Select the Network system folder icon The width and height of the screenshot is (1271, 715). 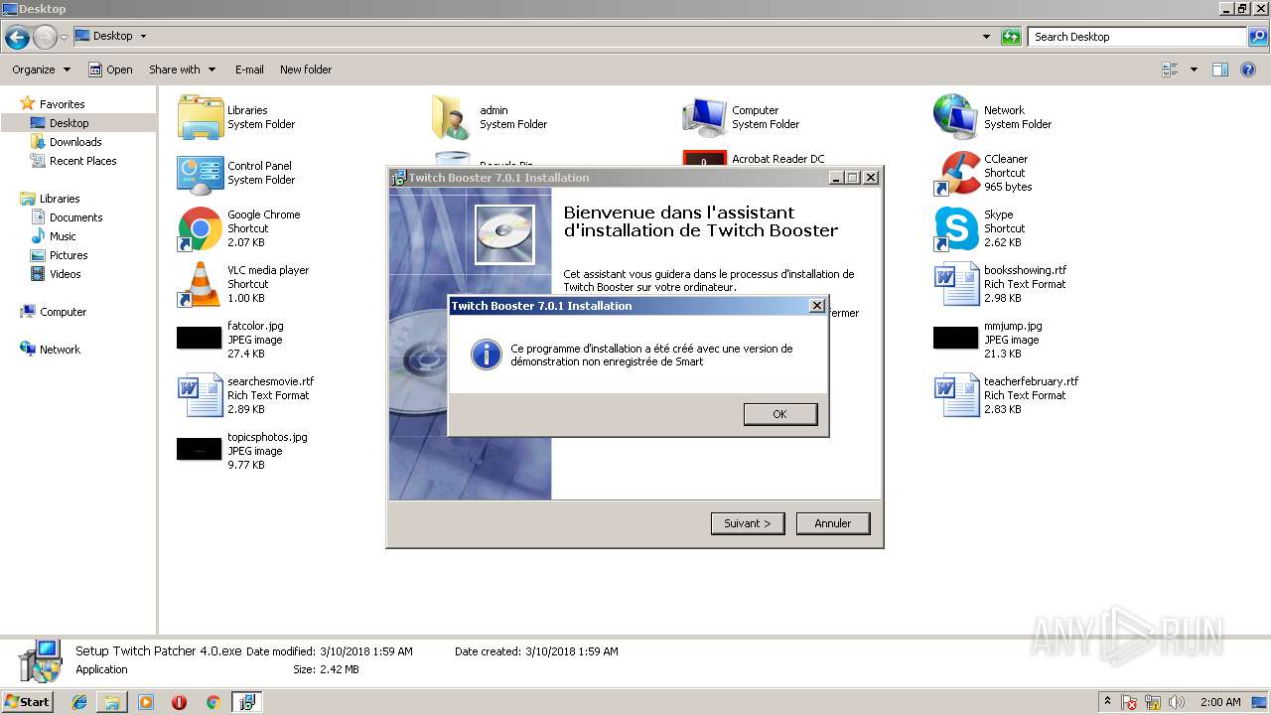(957, 117)
